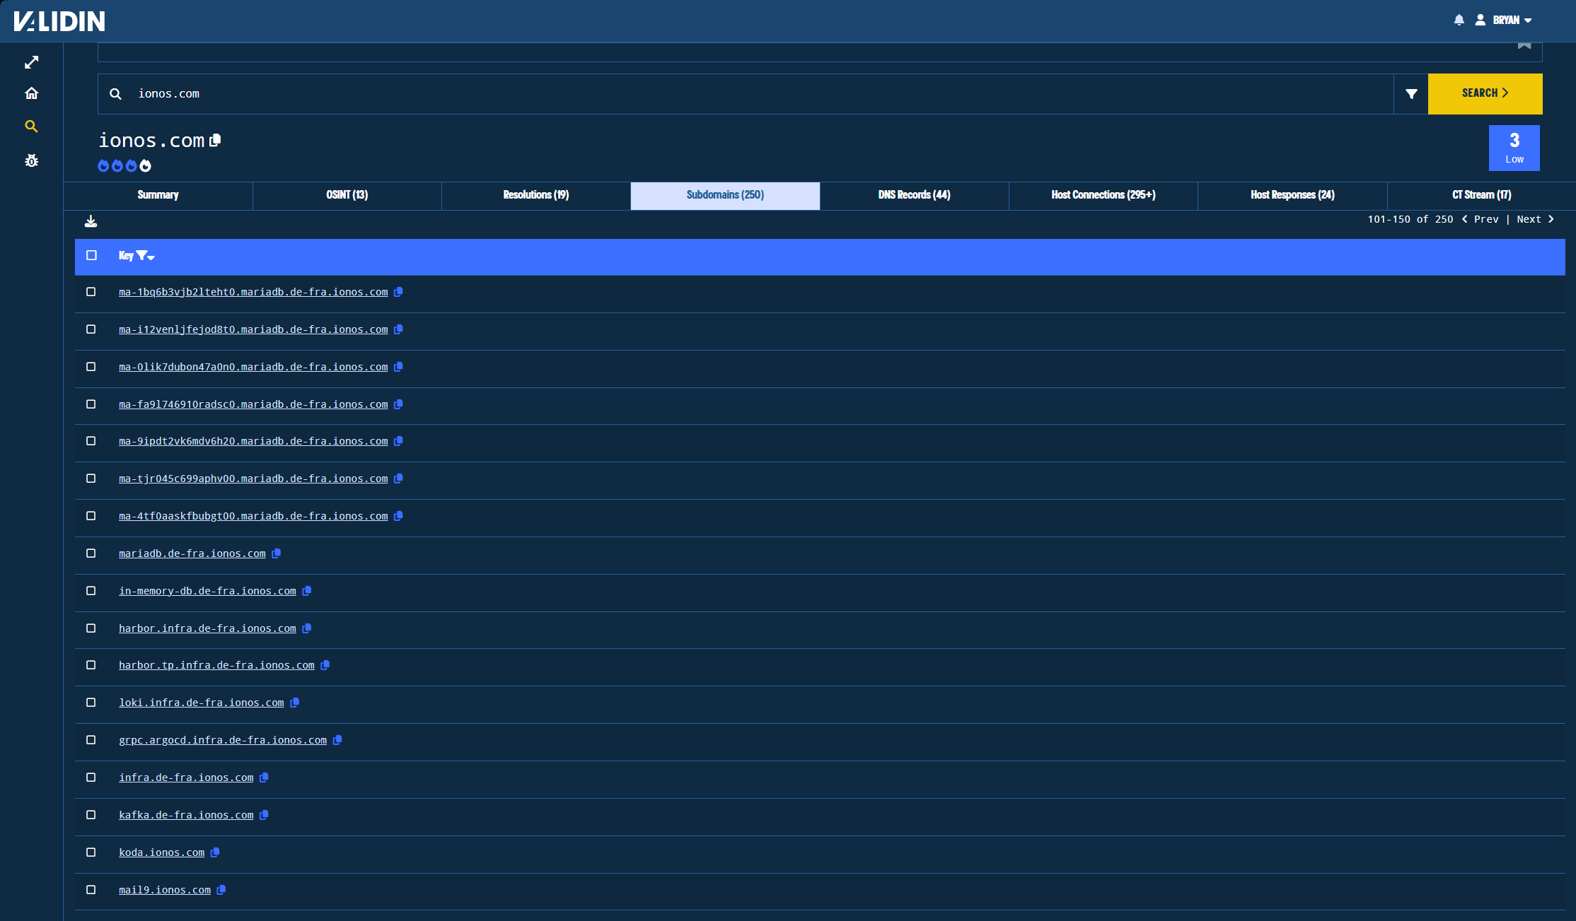Screen dimensions: 1576x921
Task: Open the Host Connections (295+) tab
Action: [1103, 195]
